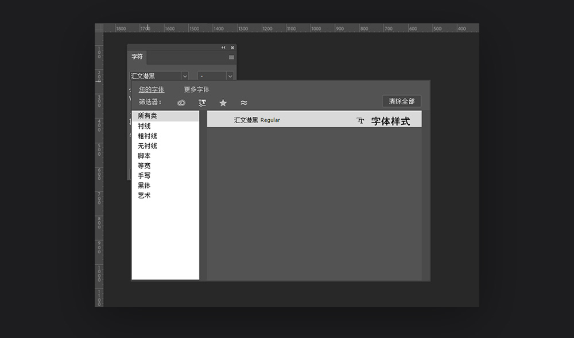
Task: Click the Tt glyph classification filter icon
Action: click(x=202, y=103)
